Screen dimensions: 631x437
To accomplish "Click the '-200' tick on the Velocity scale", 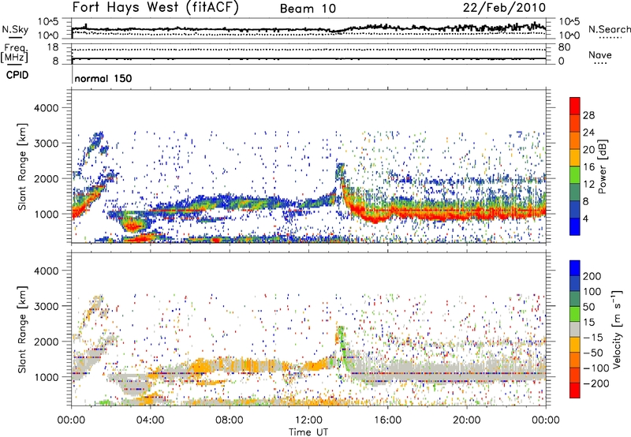I will coord(596,383).
